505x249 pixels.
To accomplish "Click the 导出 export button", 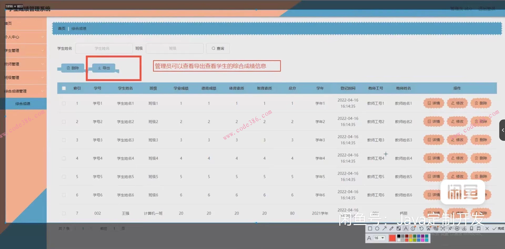I will tap(104, 68).
